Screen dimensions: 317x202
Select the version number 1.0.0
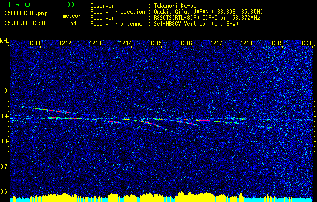pyautogui.click(x=69, y=5)
